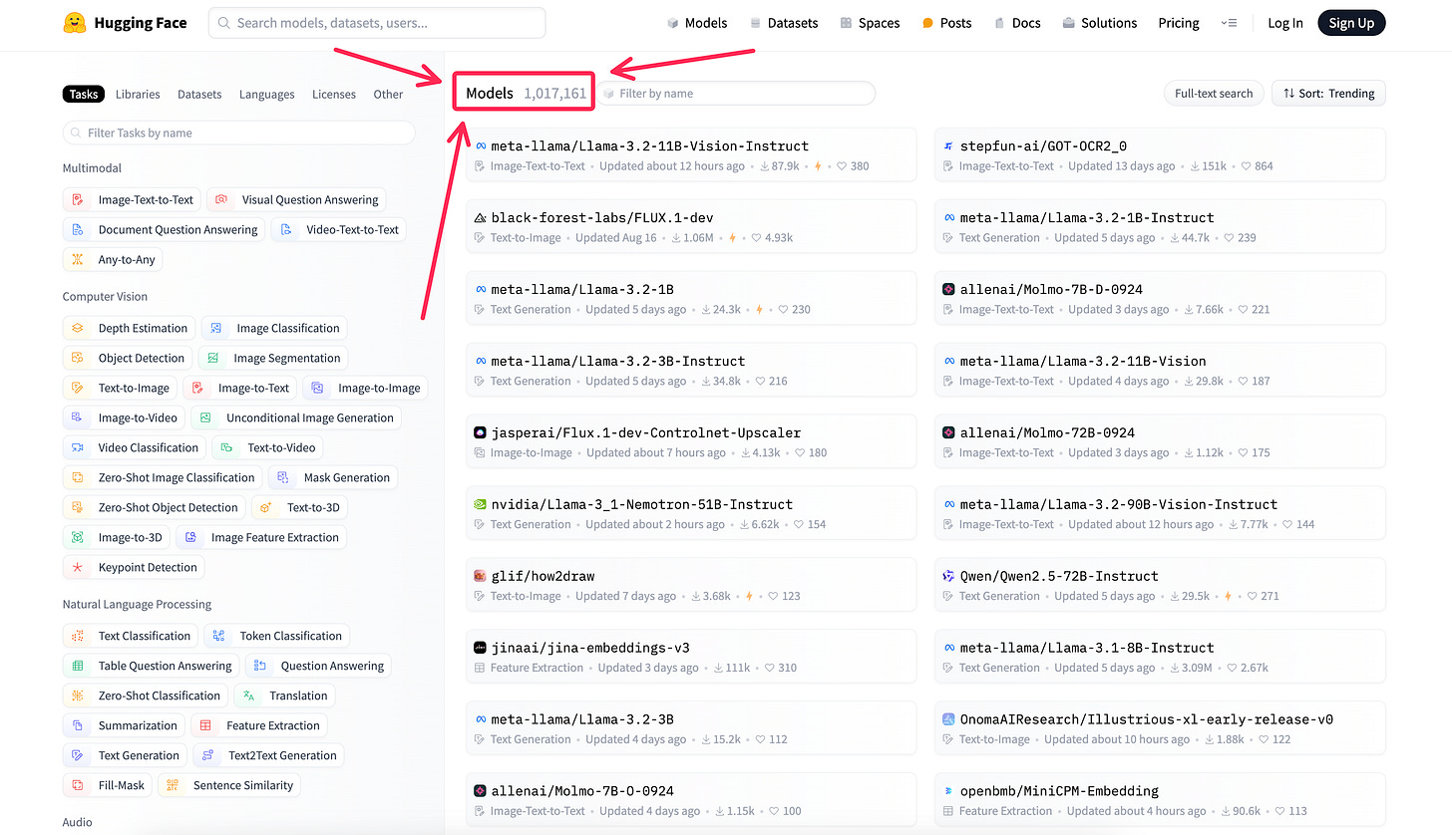Click the Mask Generation task icon
This screenshot has height=835, width=1452.
[283, 477]
